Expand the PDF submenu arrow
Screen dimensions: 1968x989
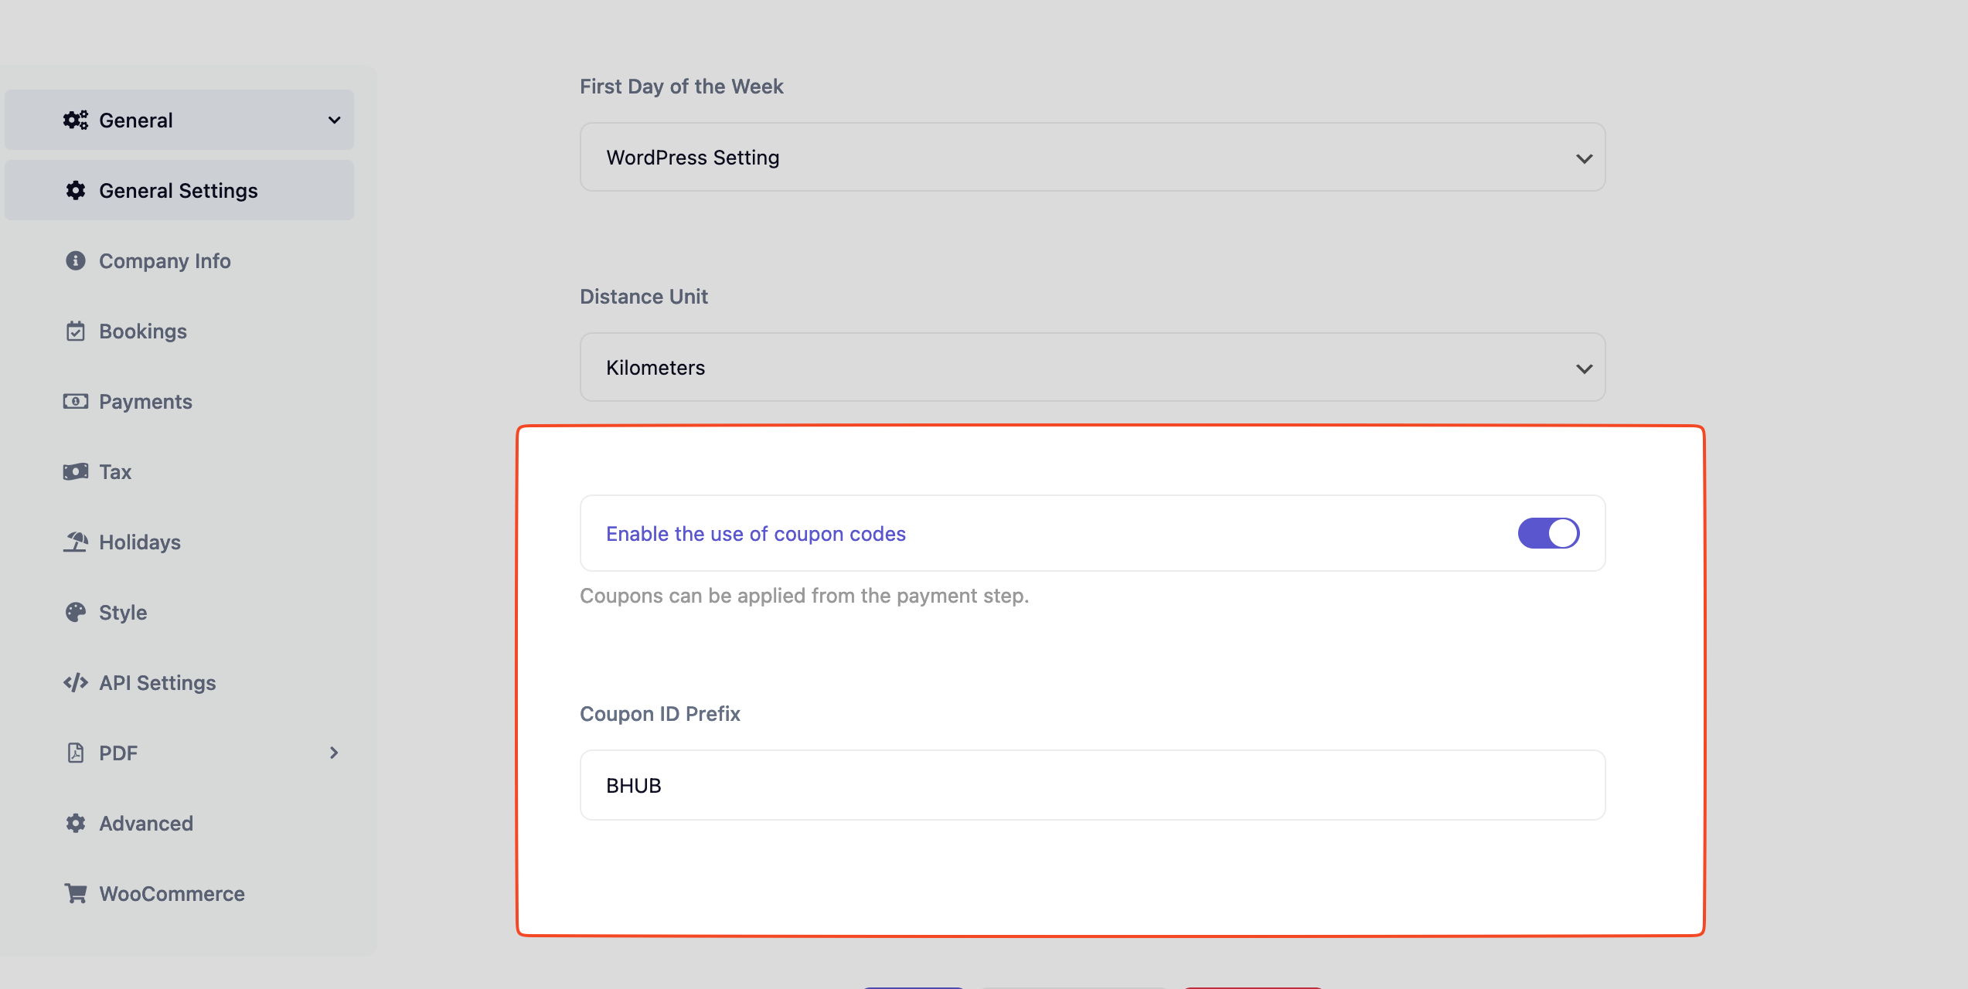(x=334, y=753)
